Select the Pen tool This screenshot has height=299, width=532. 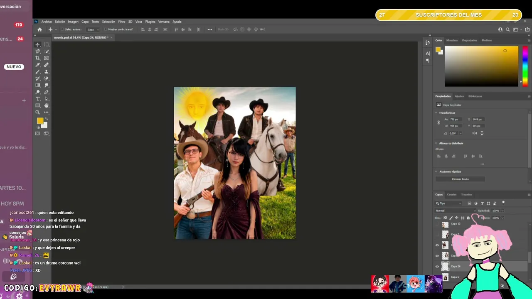click(46, 92)
